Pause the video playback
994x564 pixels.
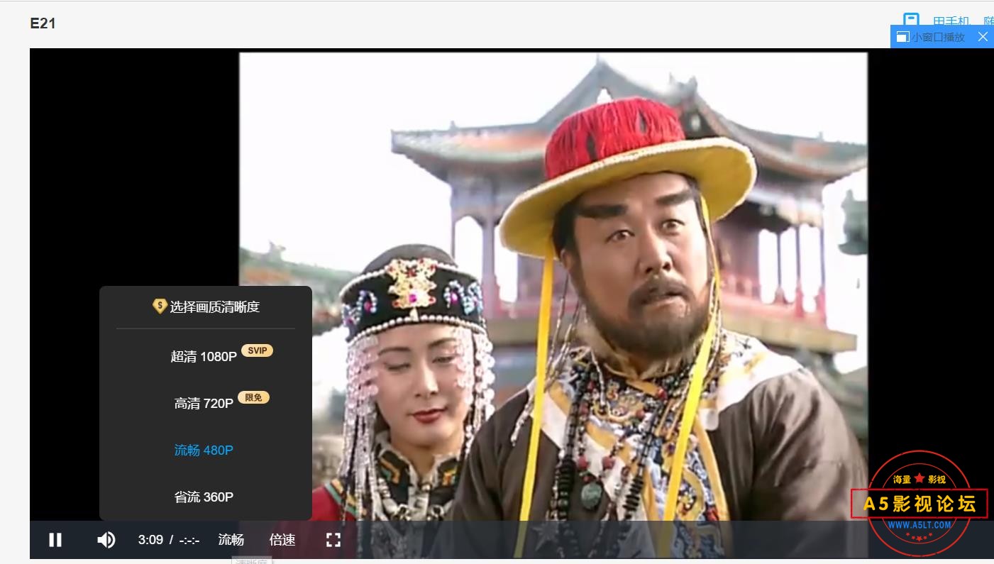(x=55, y=540)
